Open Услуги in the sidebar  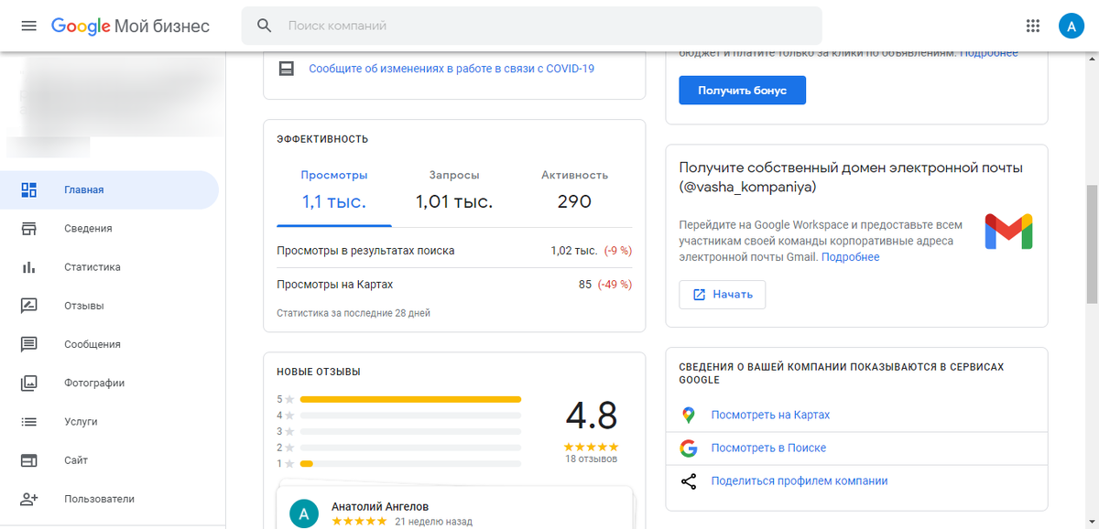(x=110, y=422)
